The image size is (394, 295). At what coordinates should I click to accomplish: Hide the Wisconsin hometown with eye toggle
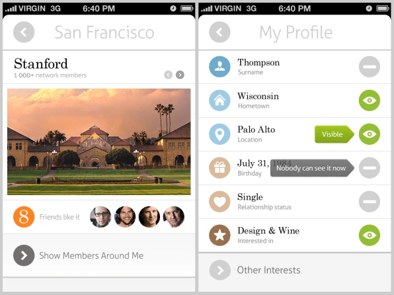(x=370, y=101)
